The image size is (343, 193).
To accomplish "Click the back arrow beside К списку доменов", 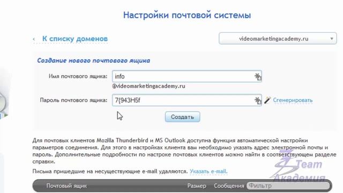I will click(x=34, y=39).
